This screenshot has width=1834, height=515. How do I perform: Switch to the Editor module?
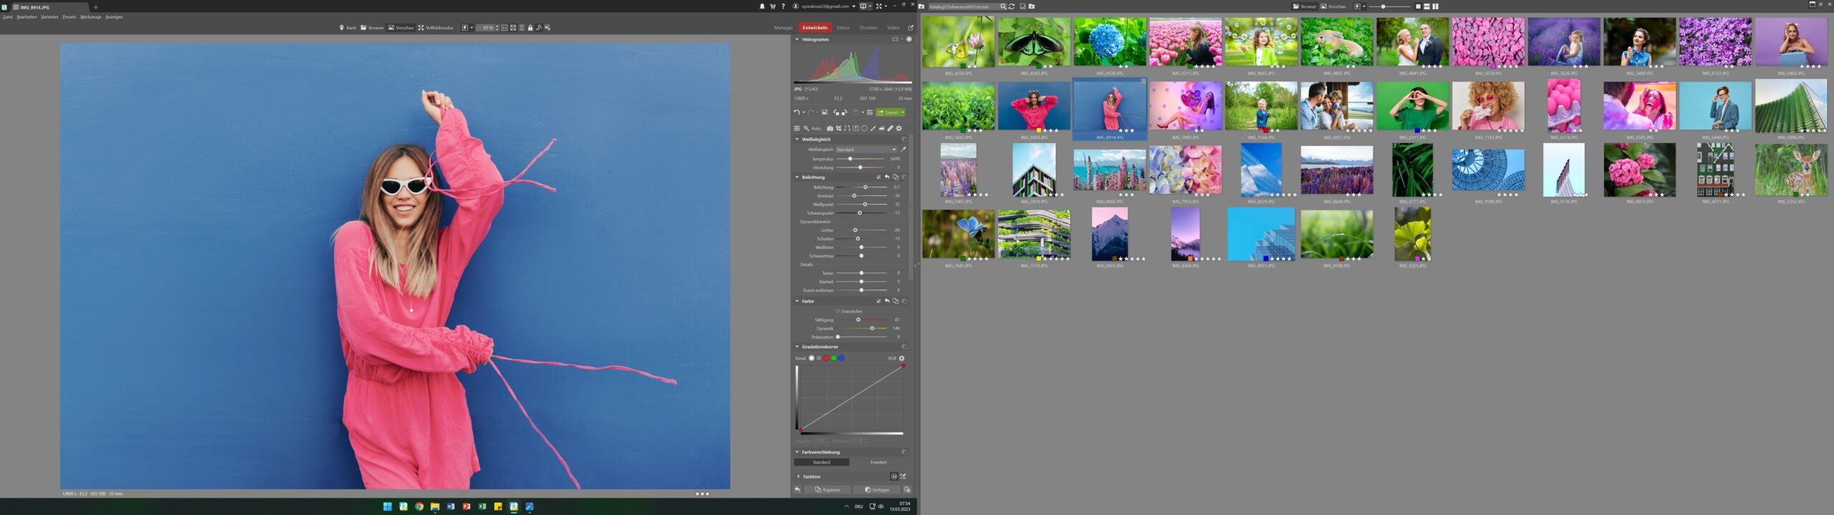(x=843, y=28)
